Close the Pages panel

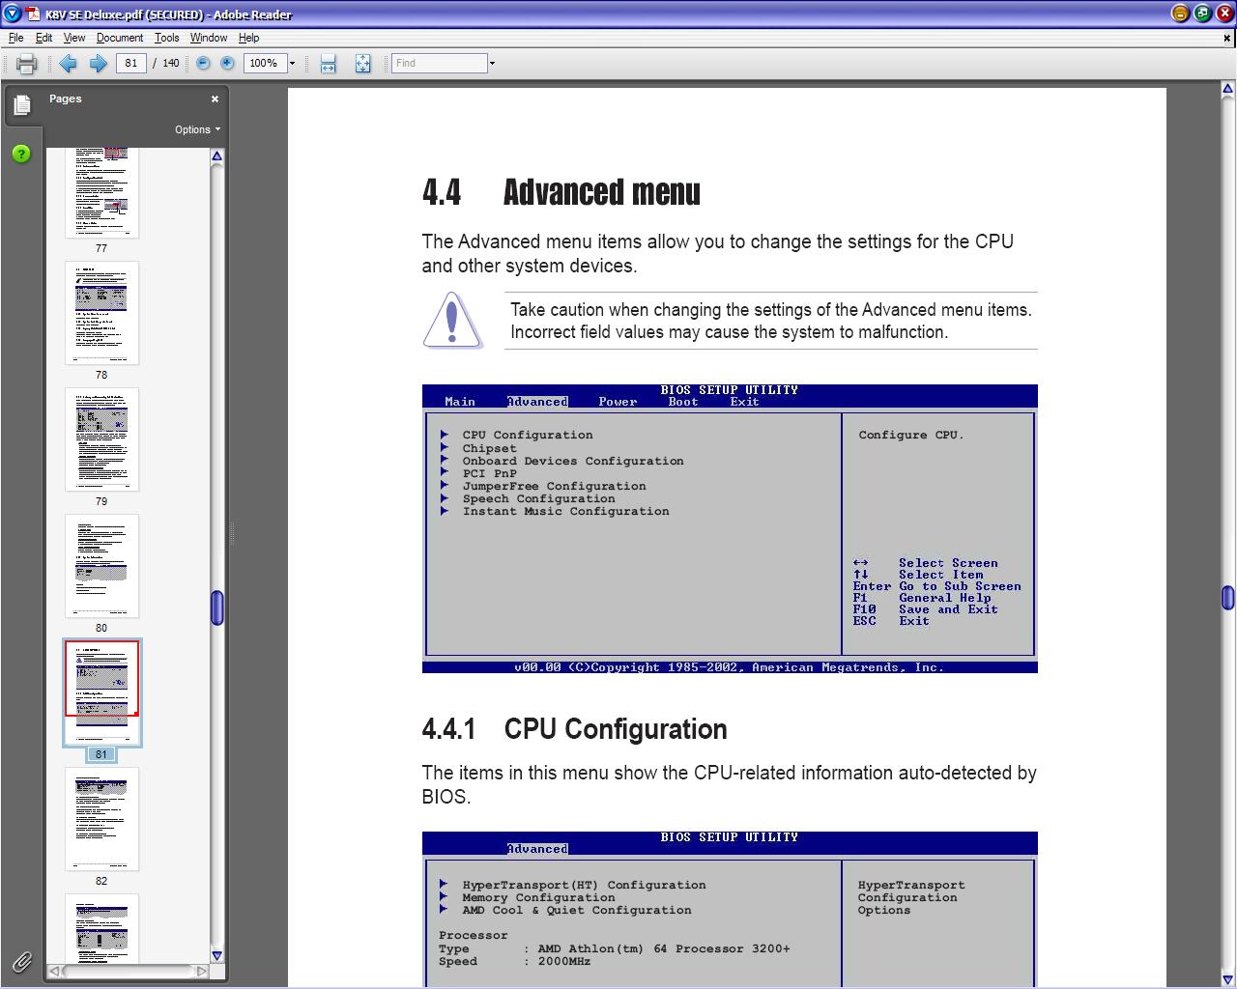tap(215, 99)
